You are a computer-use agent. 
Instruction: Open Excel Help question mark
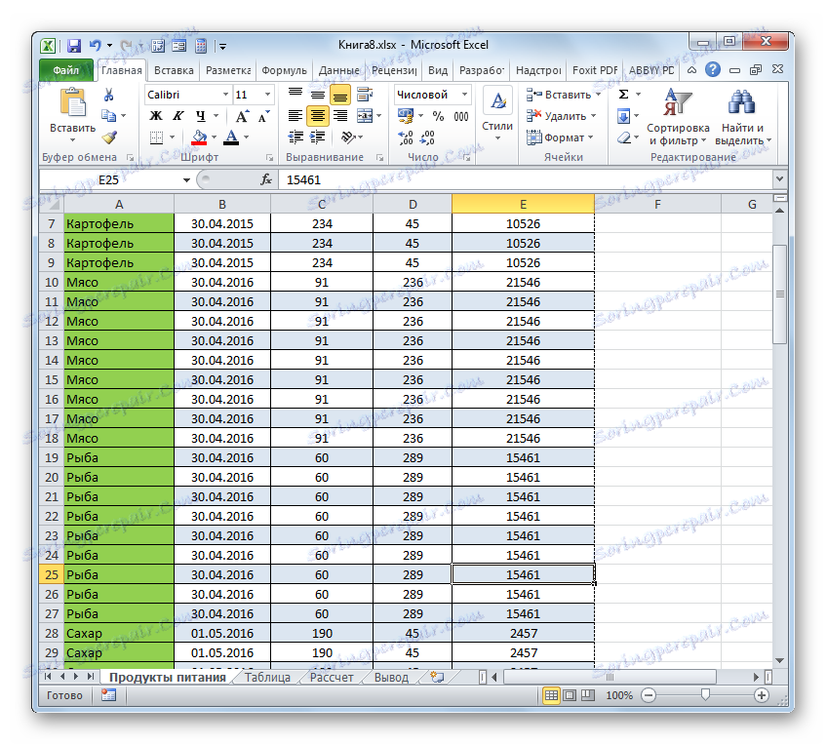click(713, 69)
